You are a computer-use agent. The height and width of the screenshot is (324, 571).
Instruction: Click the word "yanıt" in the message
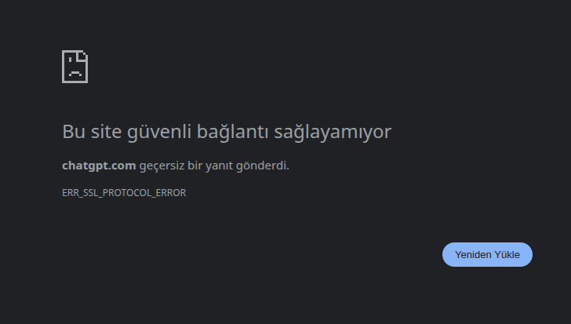[220, 166]
